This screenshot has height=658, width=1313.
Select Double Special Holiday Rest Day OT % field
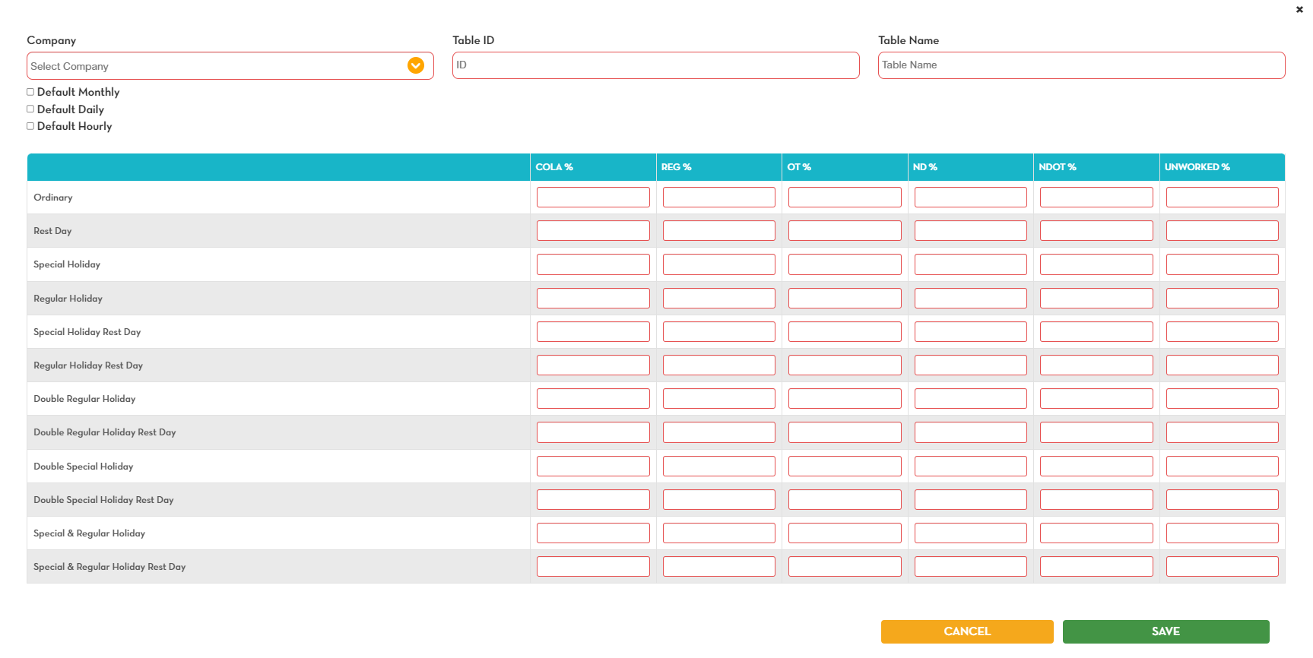click(845, 500)
